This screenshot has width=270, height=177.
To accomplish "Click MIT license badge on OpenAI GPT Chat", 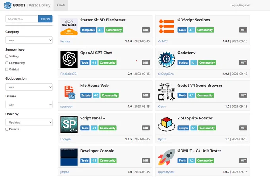I will click(x=146, y=62).
